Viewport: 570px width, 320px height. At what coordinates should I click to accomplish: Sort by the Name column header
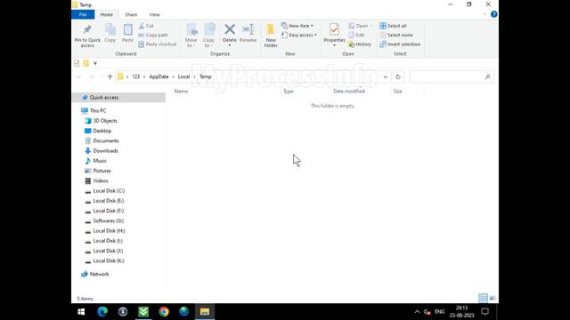coord(181,92)
